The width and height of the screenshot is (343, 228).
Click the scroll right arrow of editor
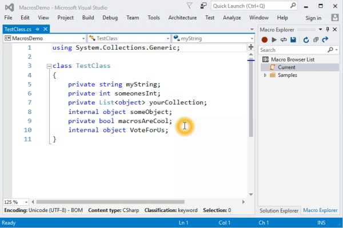pyautogui.click(x=244, y=202)
